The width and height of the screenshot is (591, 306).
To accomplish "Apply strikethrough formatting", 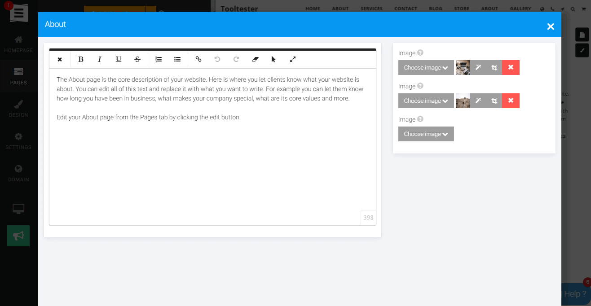I will [x=137, y=59].
